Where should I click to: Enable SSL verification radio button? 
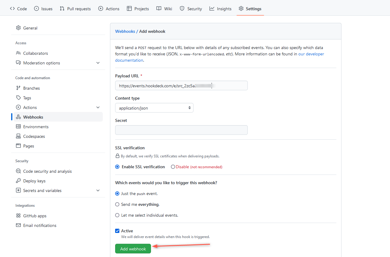pos(117,166)
